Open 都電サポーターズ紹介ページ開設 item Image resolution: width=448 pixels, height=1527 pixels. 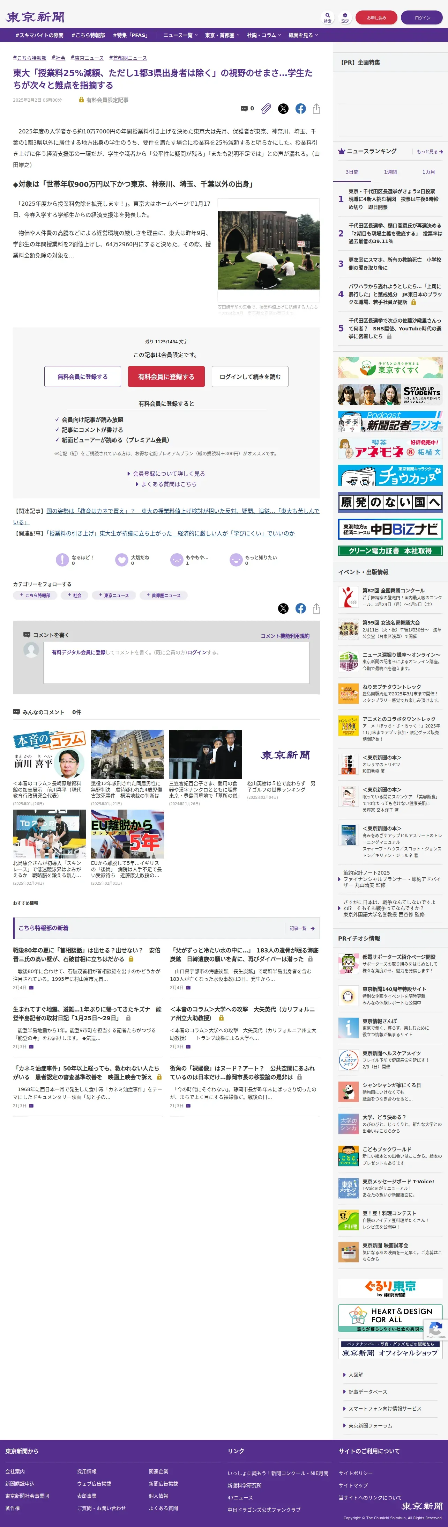tap(390, 963)
